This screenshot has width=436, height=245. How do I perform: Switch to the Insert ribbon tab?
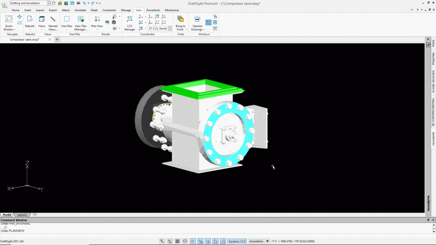click(x=27, y=10)
